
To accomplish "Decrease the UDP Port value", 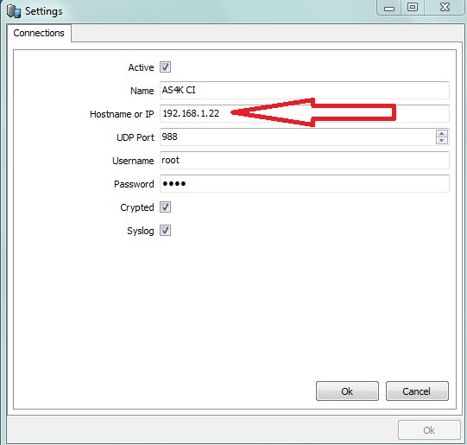I will pos(442,140).
